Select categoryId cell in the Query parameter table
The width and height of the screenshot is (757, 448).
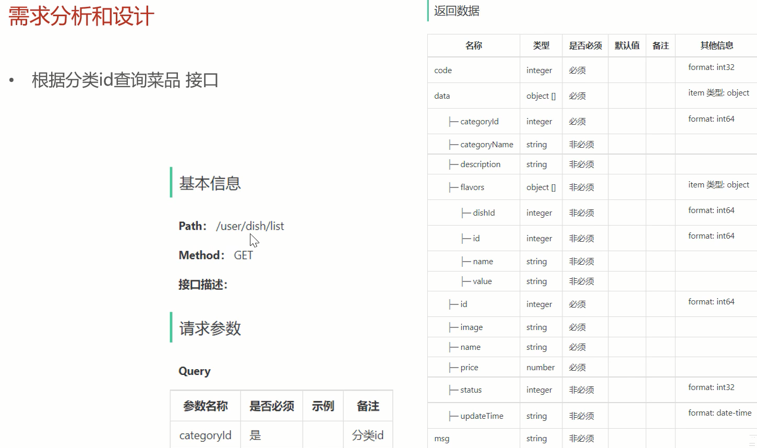coord(205,435)
